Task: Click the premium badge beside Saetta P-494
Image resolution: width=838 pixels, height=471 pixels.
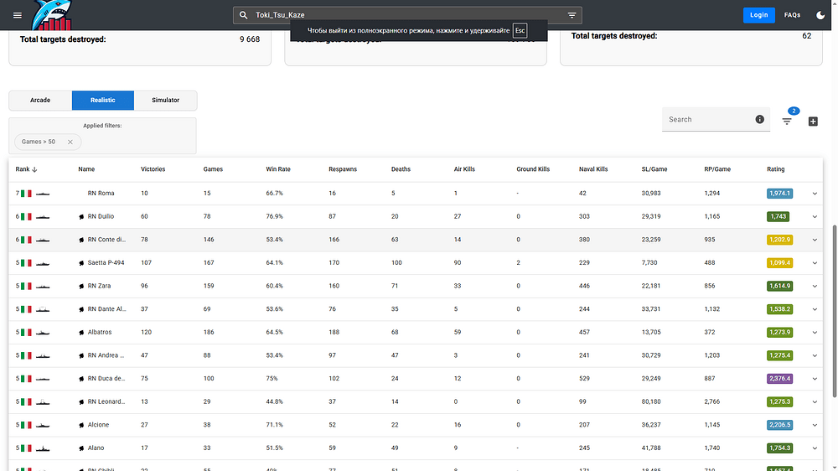Action: (81, 263)
